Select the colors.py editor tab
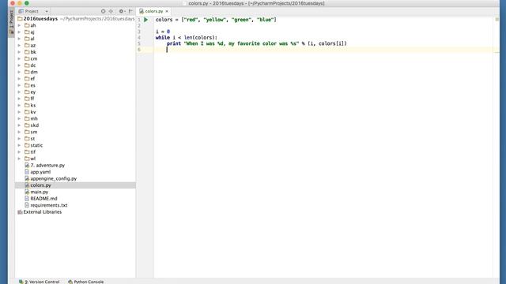Viewport: 506px width, 284px height. (x=153, y=11)
